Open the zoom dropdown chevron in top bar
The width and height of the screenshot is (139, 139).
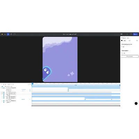point(127,34)
